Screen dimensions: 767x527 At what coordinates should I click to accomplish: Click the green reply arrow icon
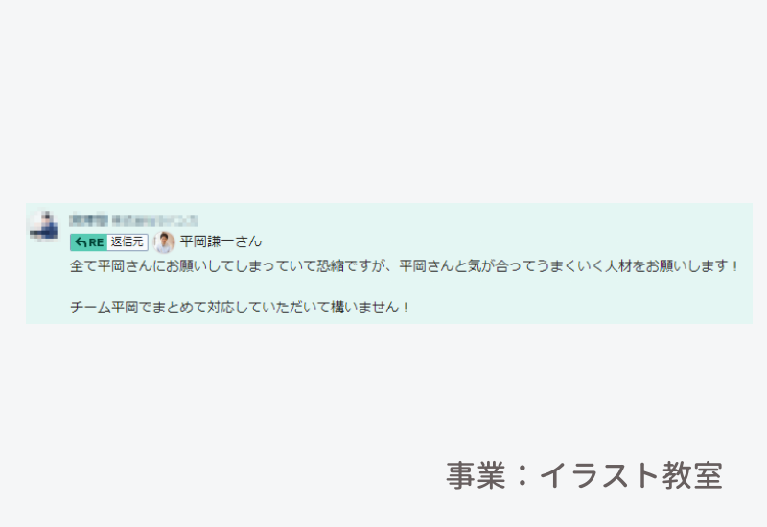pos(81,242)
